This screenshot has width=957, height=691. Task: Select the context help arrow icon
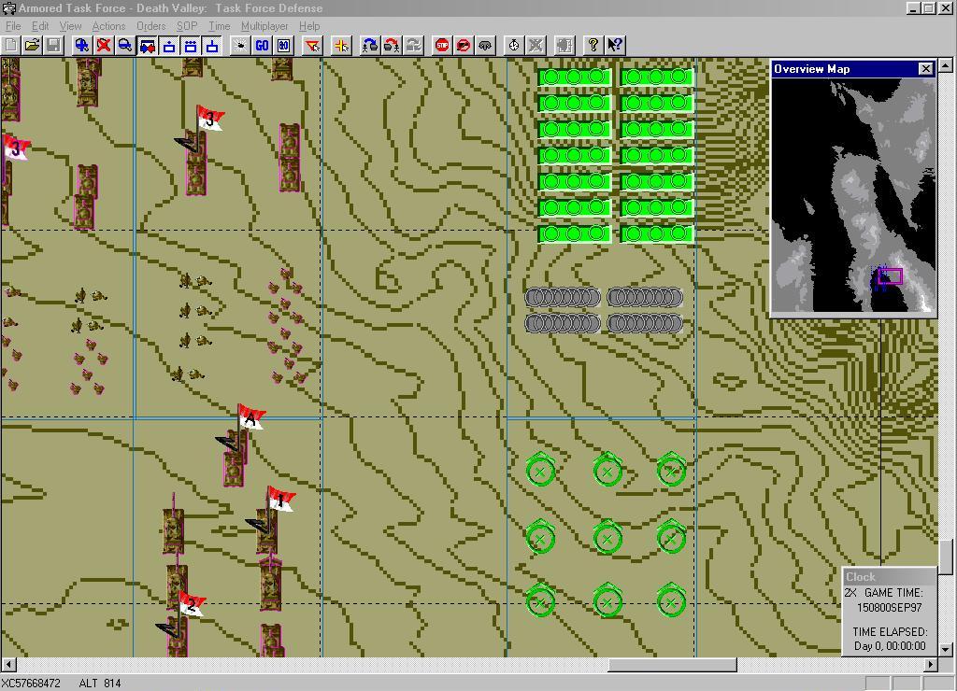(614, 45)
